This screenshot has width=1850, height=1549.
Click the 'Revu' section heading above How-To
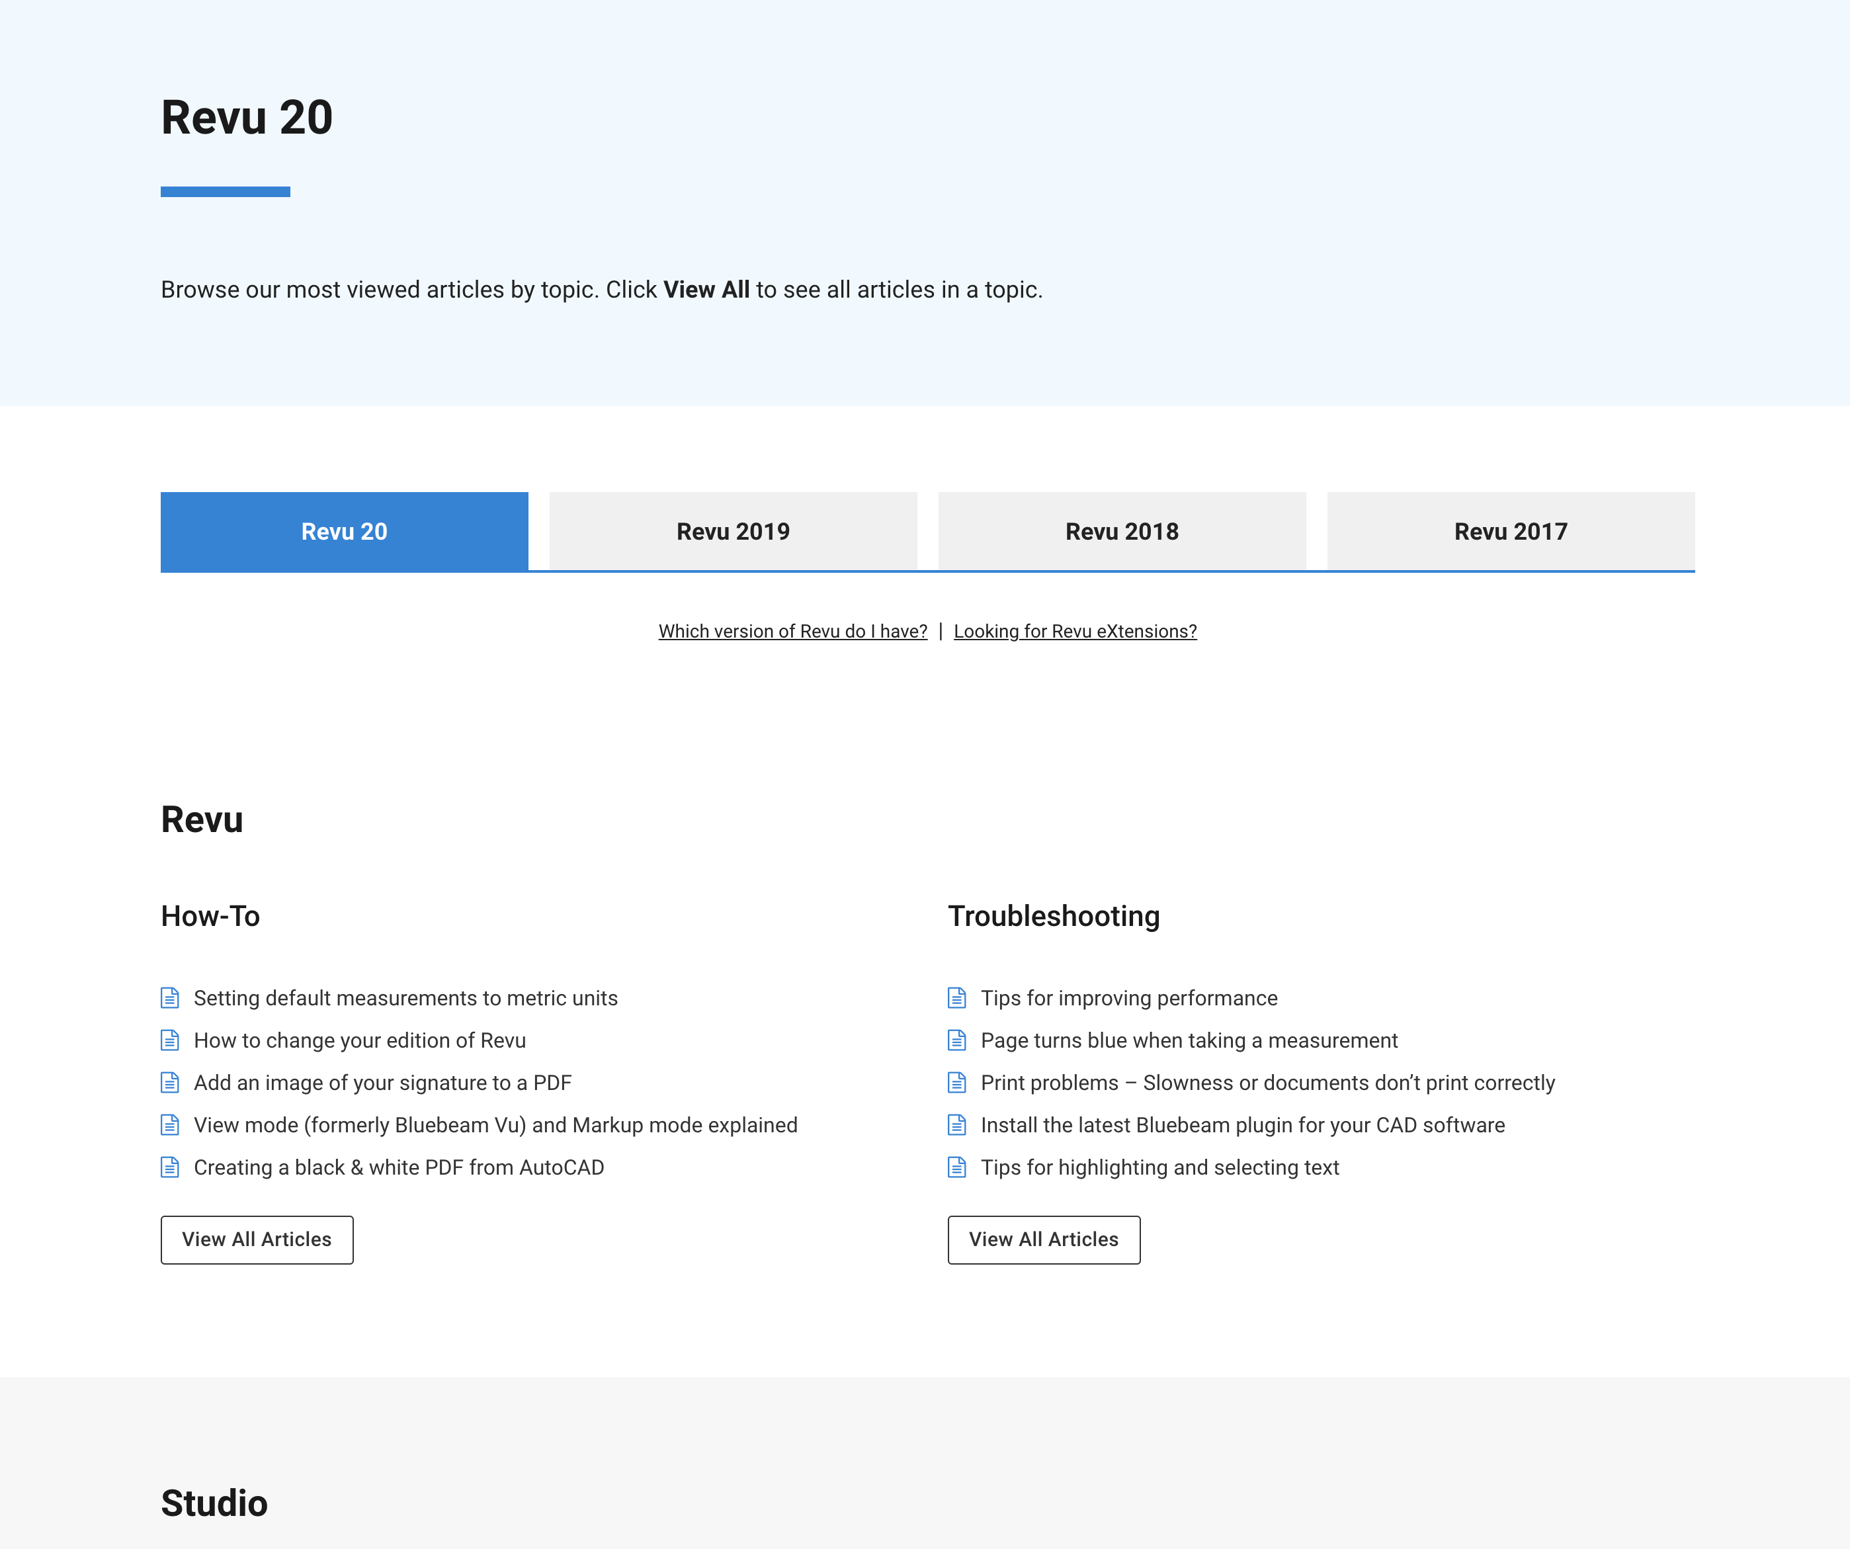point(202,819)
